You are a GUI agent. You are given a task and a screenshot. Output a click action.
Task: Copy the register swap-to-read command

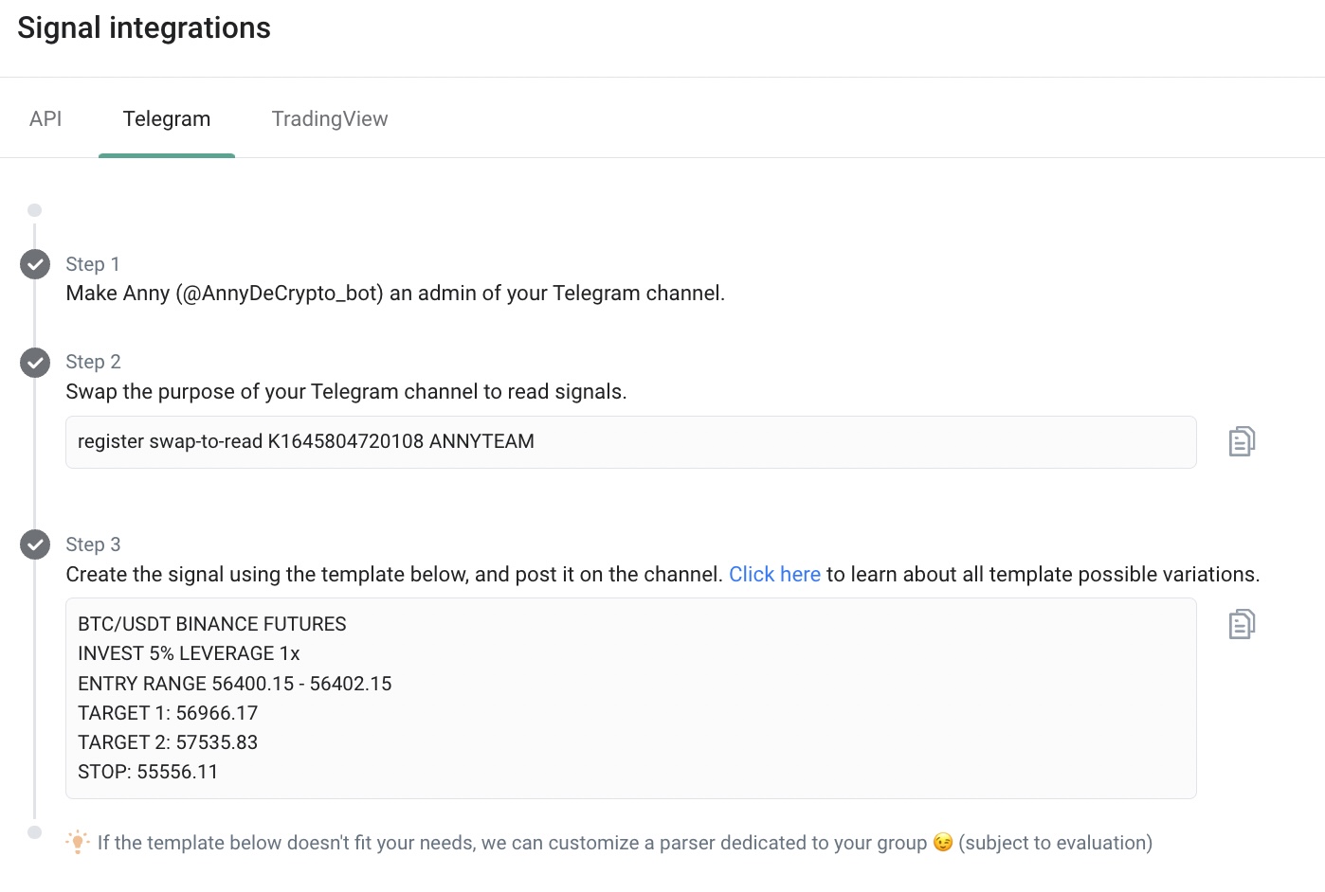click(x=1242, y=441)
